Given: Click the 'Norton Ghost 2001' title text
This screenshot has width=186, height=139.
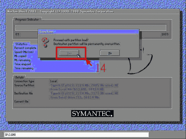Looking at the screenshot, I should tap(22, 11).
